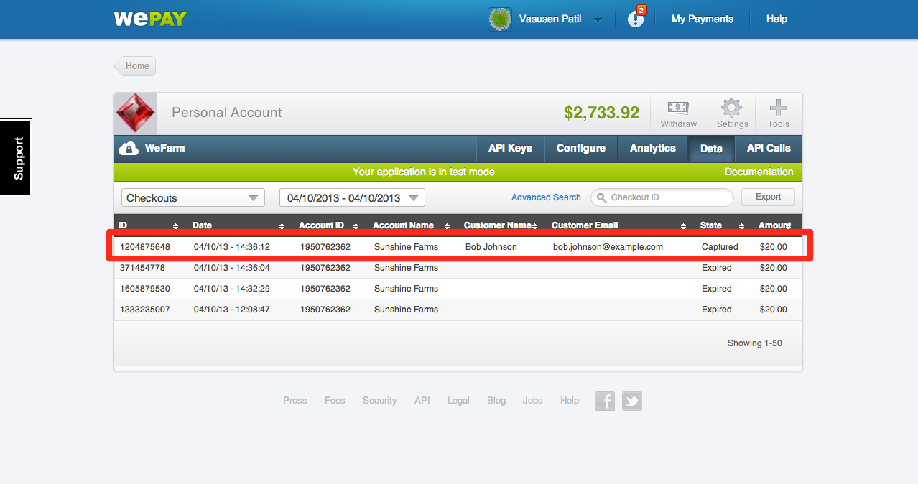This screenshot has width=918, height=484.
Task: Click the Captured state cell
Action: [x=720, y=247]
